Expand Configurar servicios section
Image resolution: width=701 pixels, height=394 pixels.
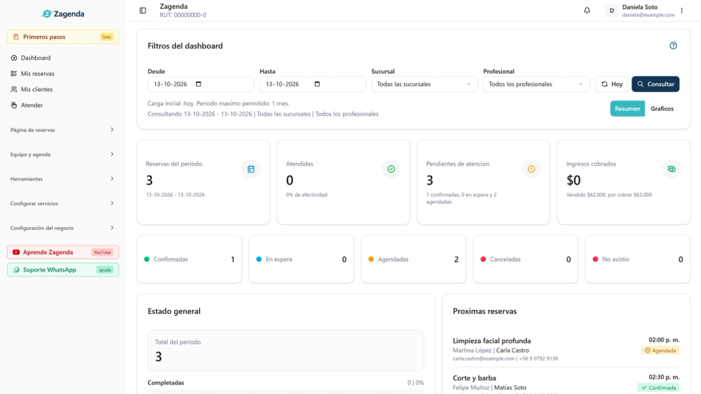pos(62,203)
